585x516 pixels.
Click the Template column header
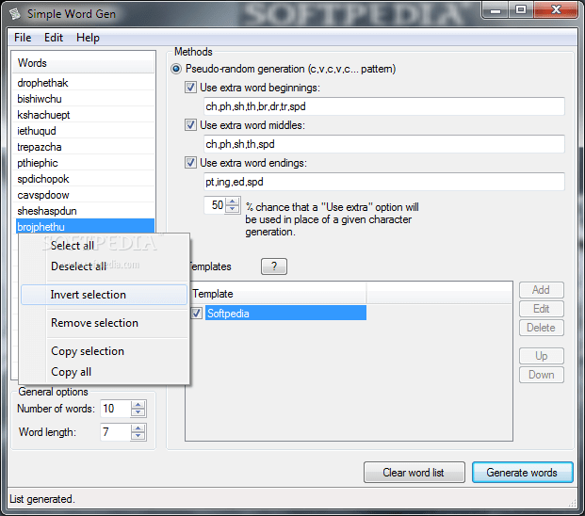(x=278, y=294)
